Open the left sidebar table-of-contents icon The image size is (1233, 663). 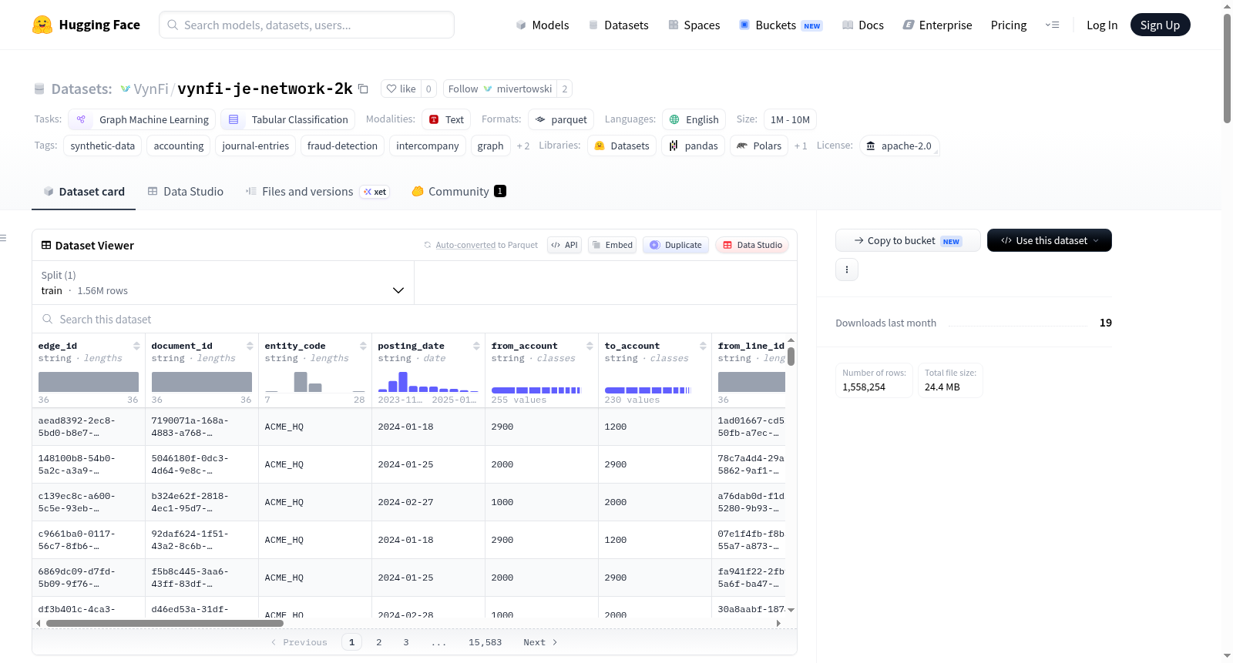click(x=3, y=238)
